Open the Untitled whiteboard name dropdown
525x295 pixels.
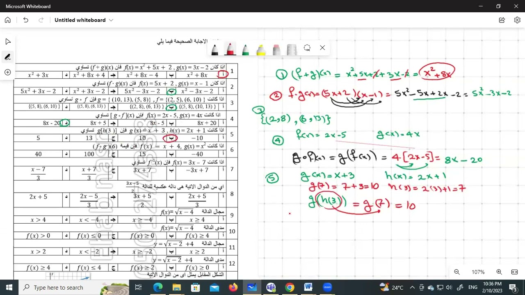click(84, 20)
